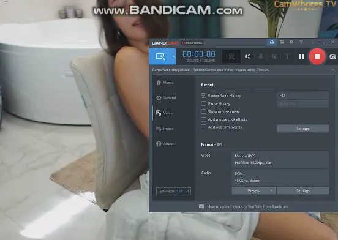Open the Presets dropdown
Image resolution: width=338 pixels, height=240 pixels.
coord(254,190)
